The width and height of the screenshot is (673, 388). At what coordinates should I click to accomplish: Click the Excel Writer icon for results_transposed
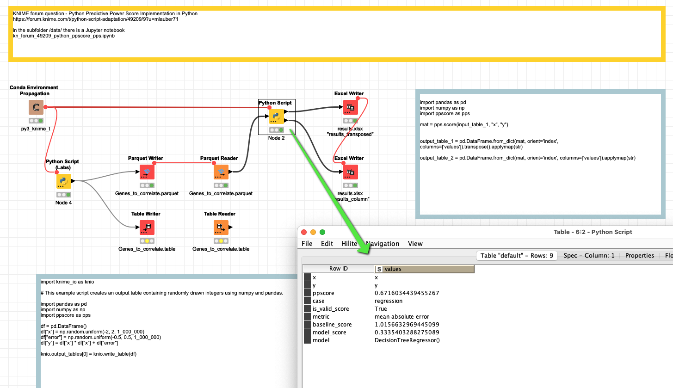point(350,107)
